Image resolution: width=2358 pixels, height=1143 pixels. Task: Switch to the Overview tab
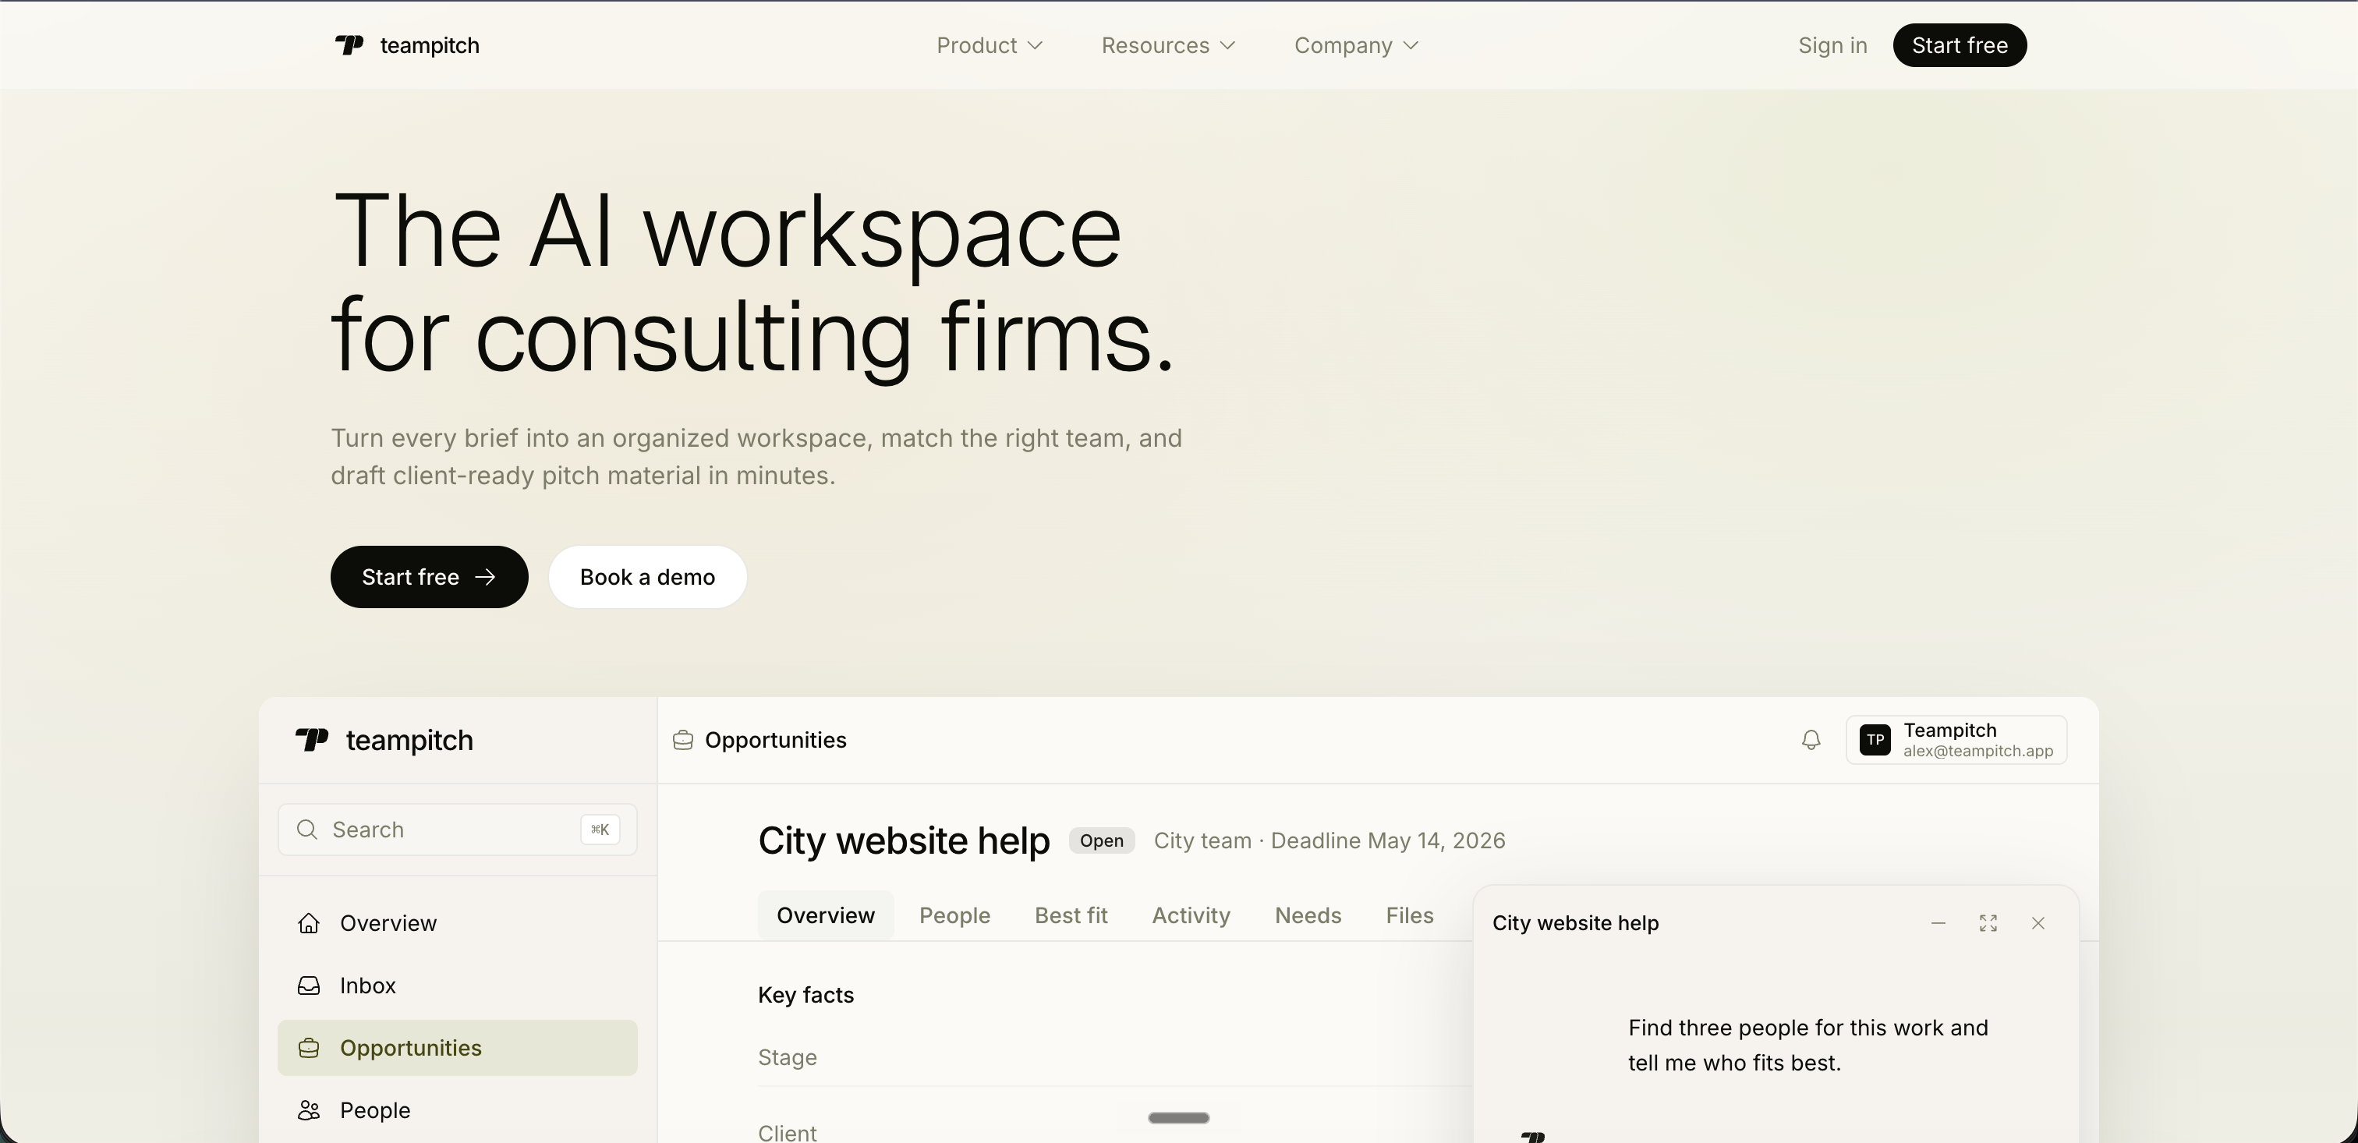(826, 915)
